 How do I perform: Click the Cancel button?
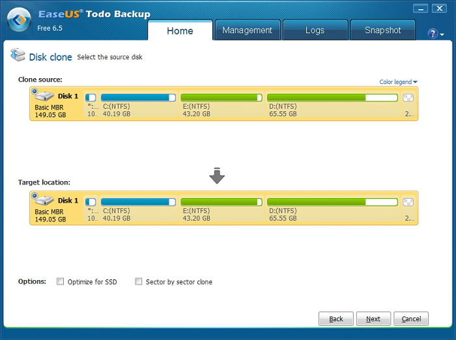tap(411, 319)
